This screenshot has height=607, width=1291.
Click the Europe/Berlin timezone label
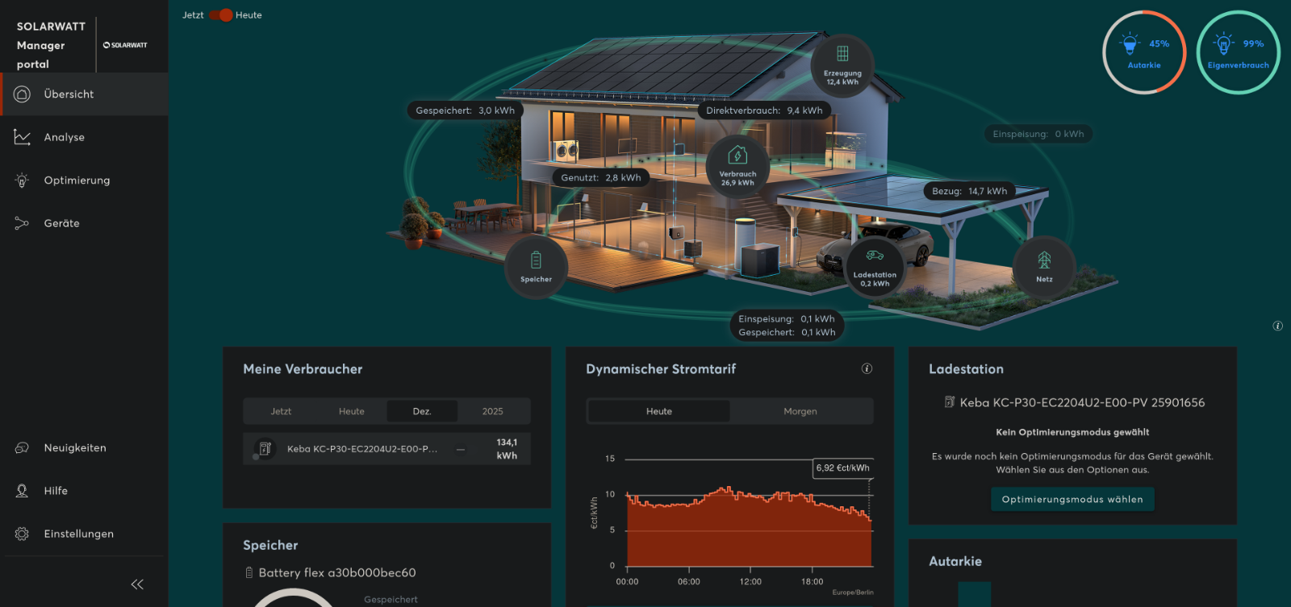click(853, 592)
